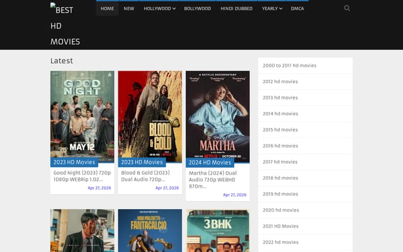Expand the Yearly dropdown menu
Viewport: 403px width, 252px height.
coord(272,8)
